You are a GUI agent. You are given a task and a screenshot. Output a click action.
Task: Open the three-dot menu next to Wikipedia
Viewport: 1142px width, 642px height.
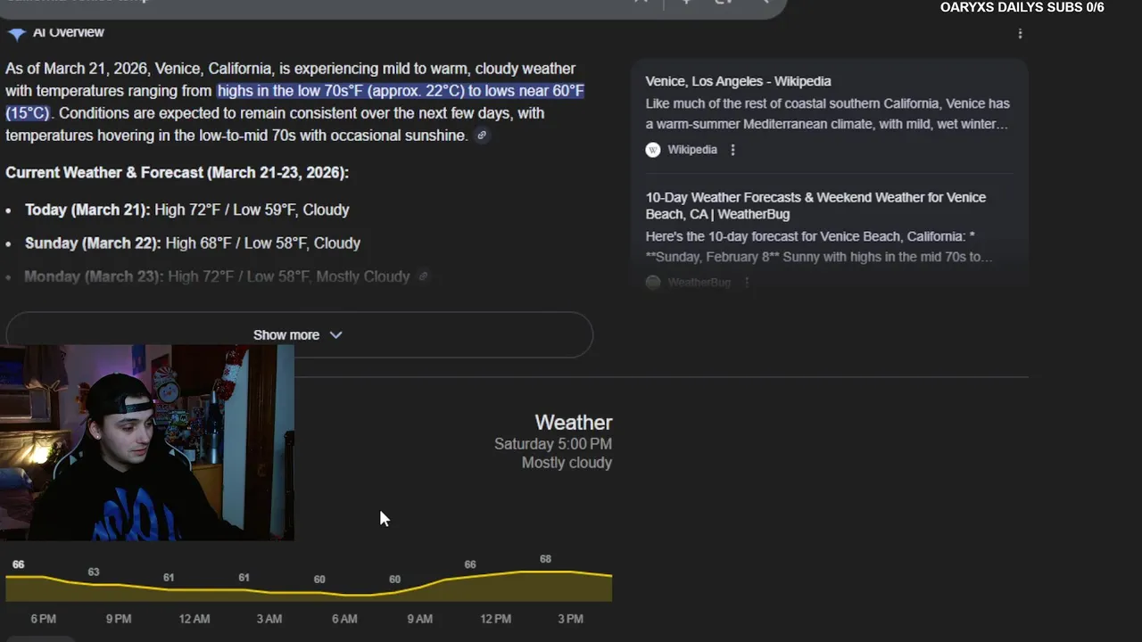tap(732, 150)
